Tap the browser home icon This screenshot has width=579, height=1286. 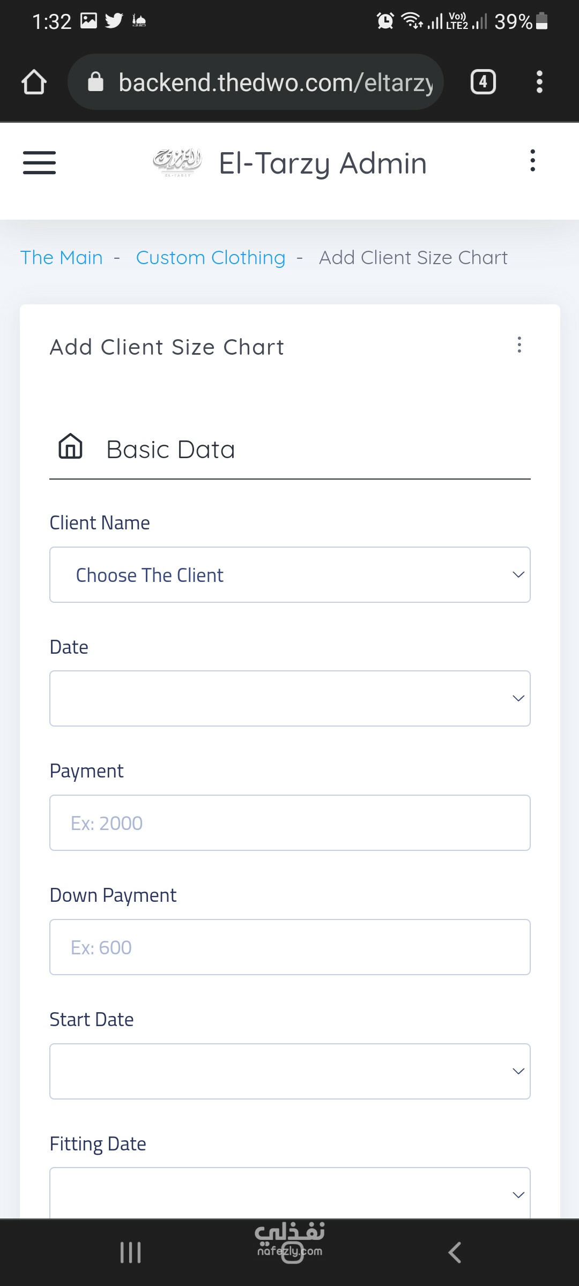click(34, 82)
